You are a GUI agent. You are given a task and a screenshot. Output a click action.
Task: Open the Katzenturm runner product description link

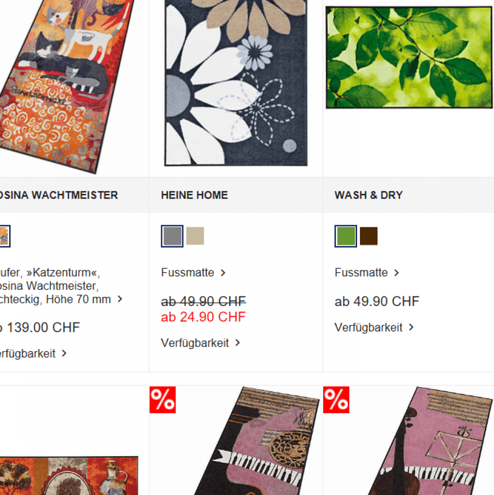pos(61,286)
